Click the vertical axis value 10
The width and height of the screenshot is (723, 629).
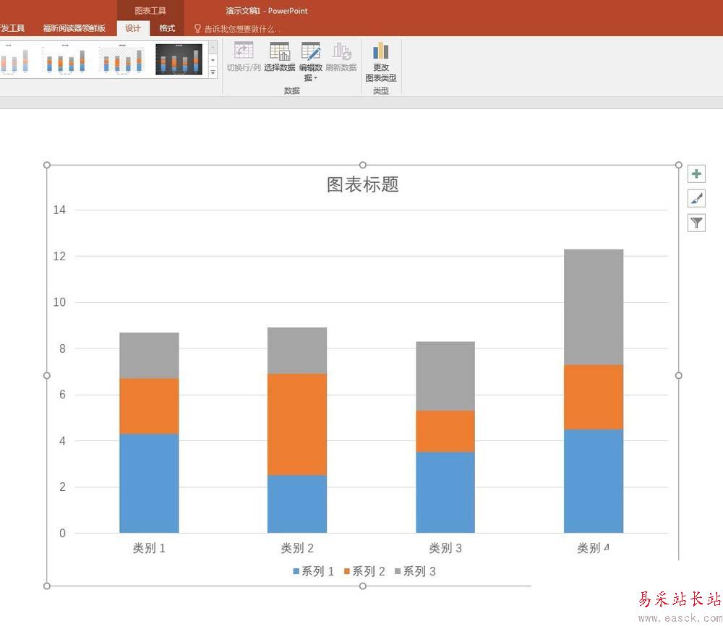point(59,302)
